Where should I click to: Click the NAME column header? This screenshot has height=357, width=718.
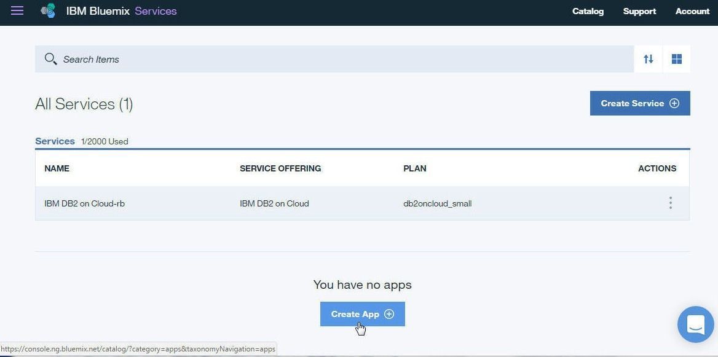point(57,168)
